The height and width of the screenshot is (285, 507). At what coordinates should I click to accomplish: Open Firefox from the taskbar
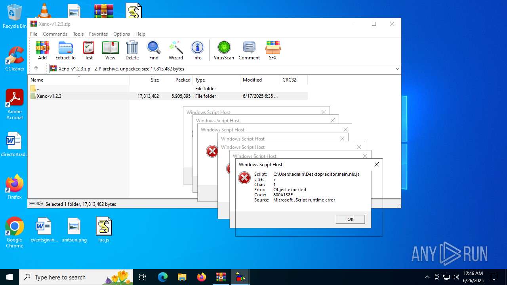click(202, 277)
